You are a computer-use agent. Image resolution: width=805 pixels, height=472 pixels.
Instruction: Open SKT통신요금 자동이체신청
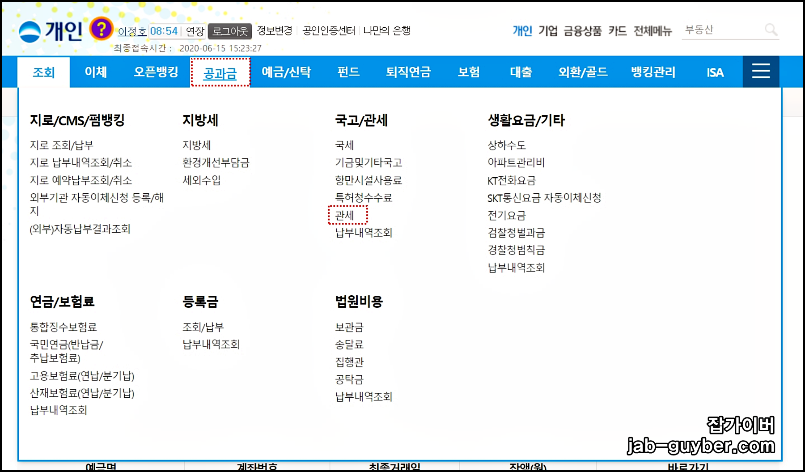pyautogui.click(x=544, y=198)
